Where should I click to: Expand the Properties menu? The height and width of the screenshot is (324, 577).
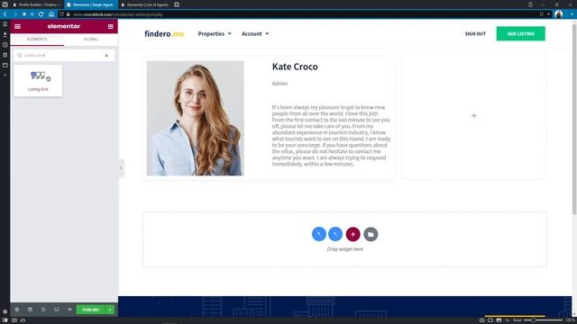click(215, 34)
